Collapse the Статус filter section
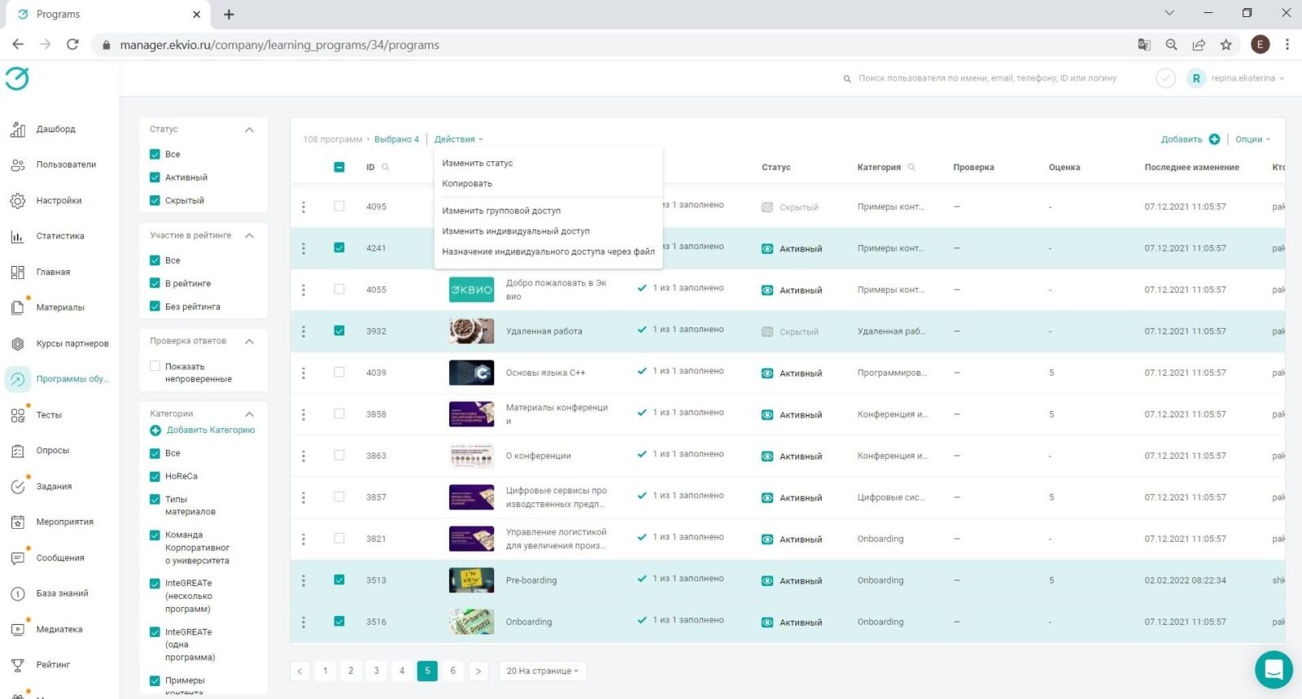 (249, 130)
